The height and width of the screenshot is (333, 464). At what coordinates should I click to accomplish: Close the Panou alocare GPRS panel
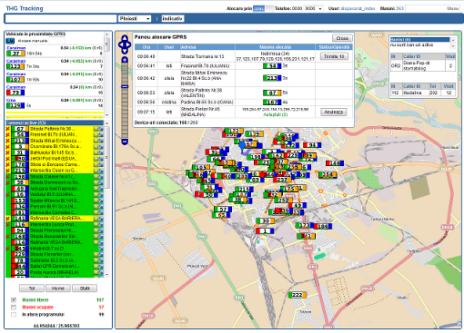pyautogui.click(x=342, y=38)
